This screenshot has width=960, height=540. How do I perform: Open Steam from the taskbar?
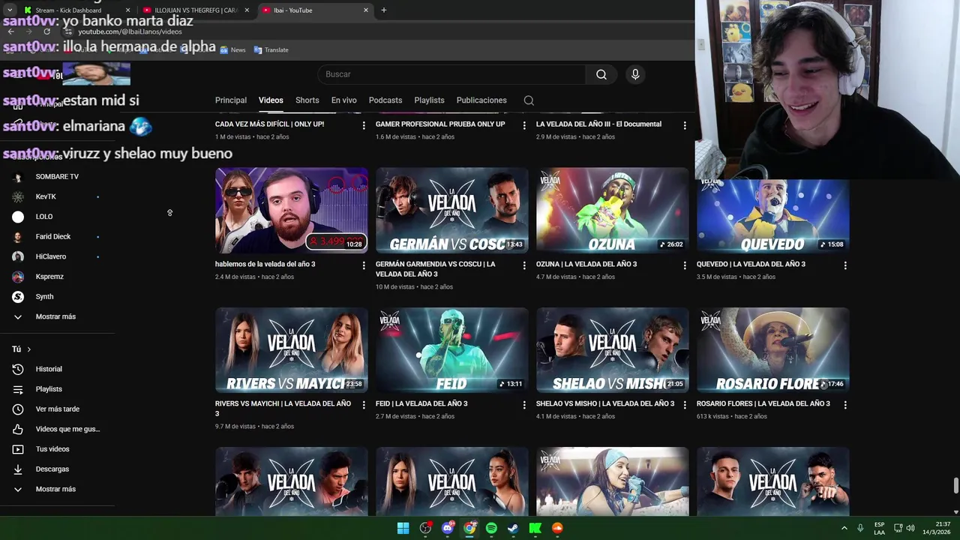coord(513,528)
